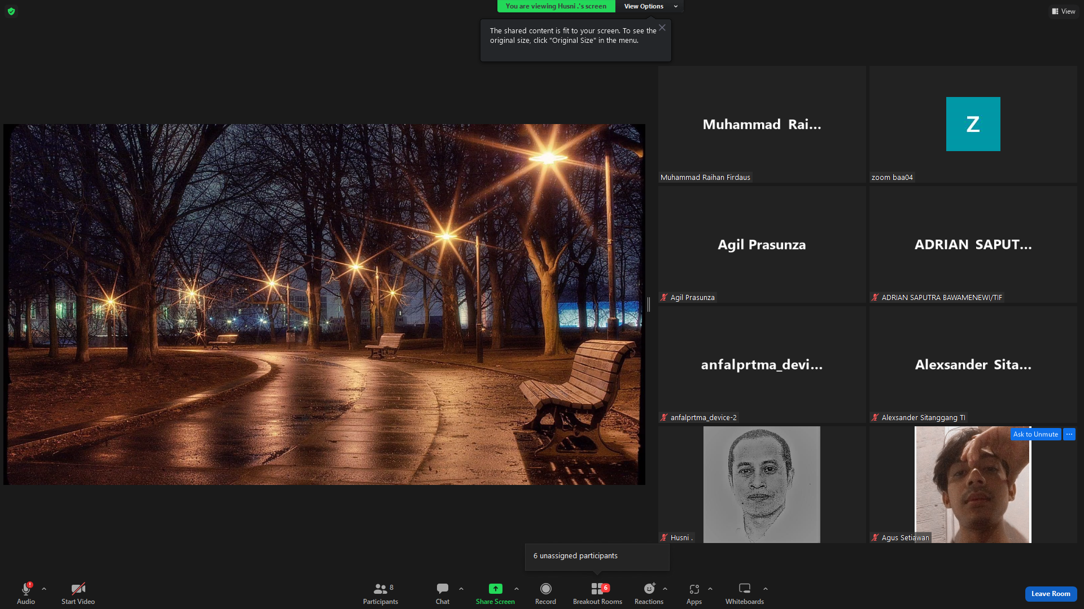Click the Leave Room button
The width and height of the screenshot is (1084, 609).
1051,594
